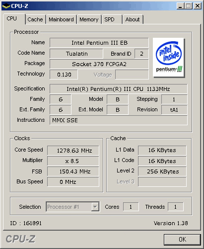Click the Specification value Pentium III CPU 1133MHz
Viewport: 204px width, 249px height.
pyautogui.click(x=119, y=89)
